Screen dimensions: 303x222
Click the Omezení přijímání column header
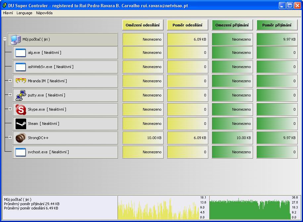(232, 25)
